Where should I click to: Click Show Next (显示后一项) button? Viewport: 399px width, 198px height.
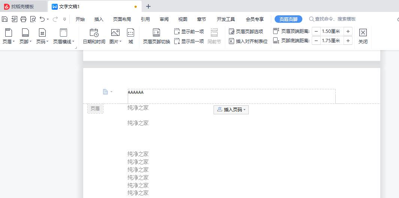(189, 41)
